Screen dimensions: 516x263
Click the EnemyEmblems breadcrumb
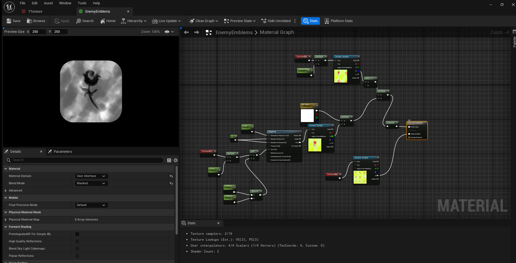pyautogui.click(x=234, y=32)
